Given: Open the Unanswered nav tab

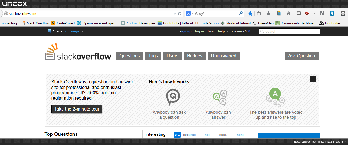Looking at the screenshot, I should click(x=224, y=56).
